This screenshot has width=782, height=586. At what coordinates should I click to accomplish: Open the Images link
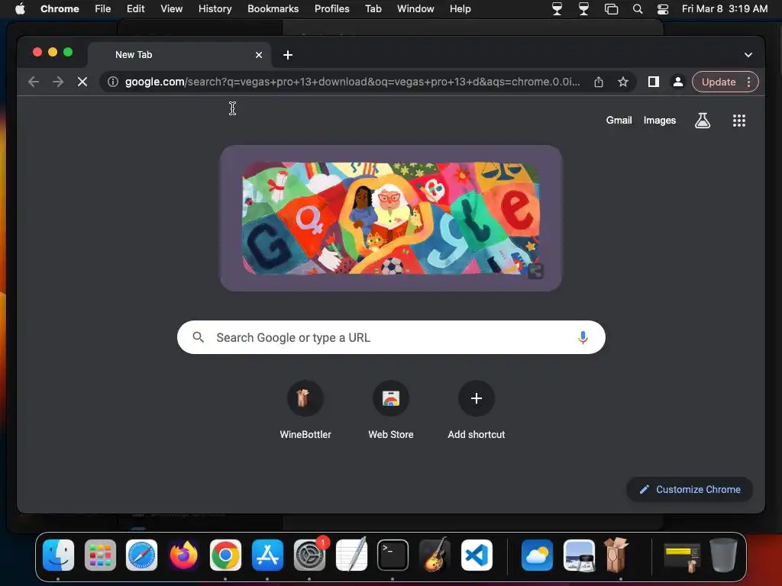[659, 120]
